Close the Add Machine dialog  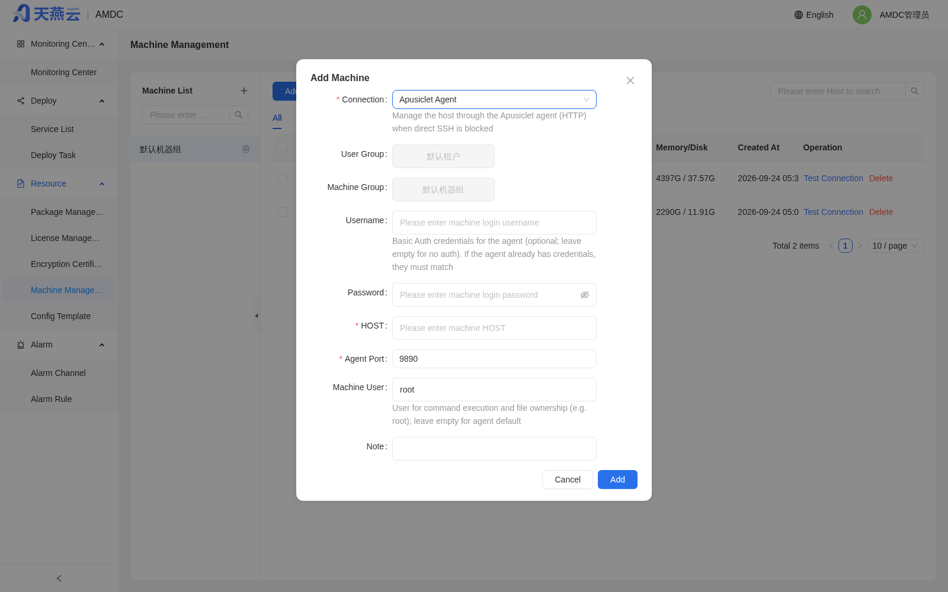pyautogui.click(x=630, y=81)
